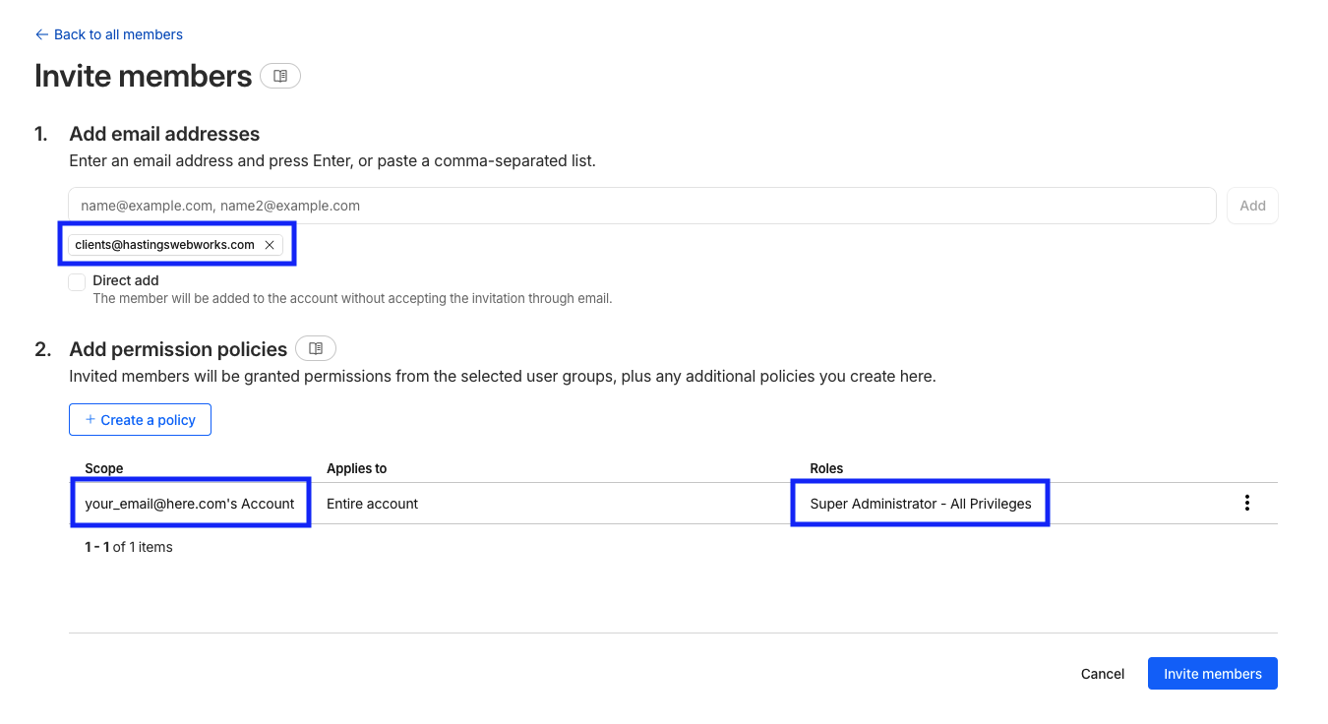Open documentation icon beside Invite members heading
The image size is (1328, 724).
280,76
